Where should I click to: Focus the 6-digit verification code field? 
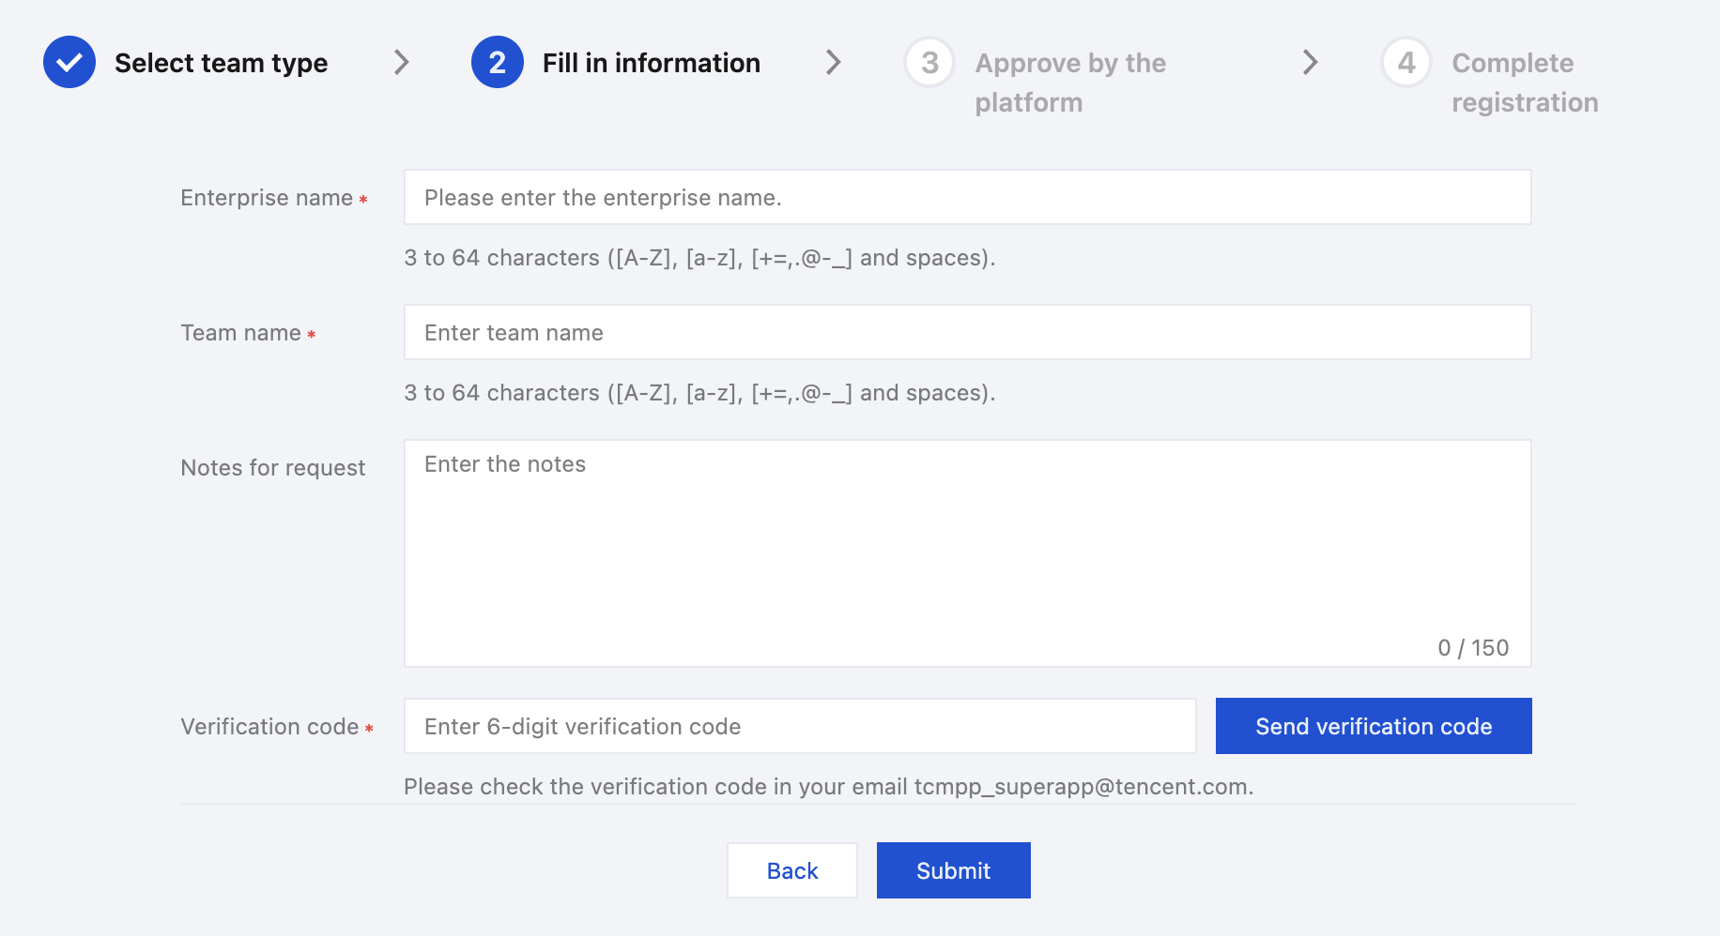[799, 726]
